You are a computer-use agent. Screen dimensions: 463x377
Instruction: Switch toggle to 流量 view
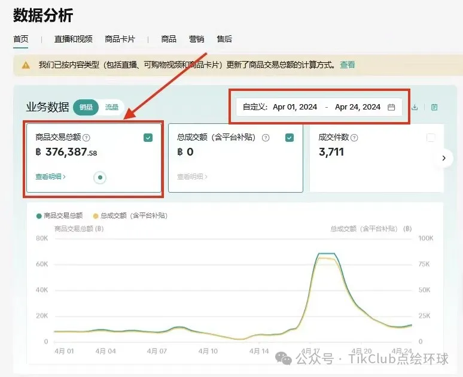click(x=112, y=108)
